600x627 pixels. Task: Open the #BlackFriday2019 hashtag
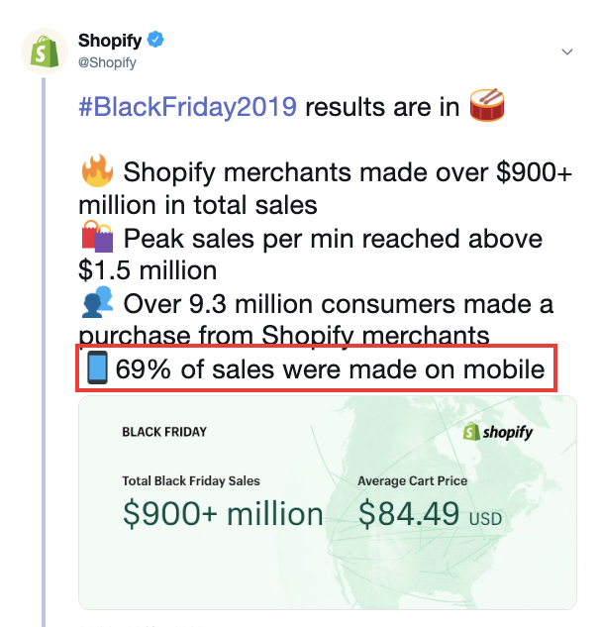pyautogui.click(x=187, y=107)
